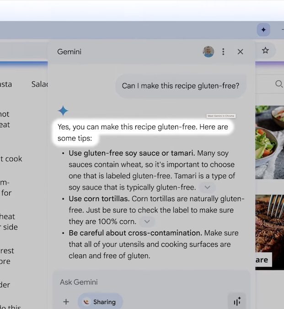Bookmark this page with the star icon
This screenshot has height=309, width=284.
(x=265, y=50)
